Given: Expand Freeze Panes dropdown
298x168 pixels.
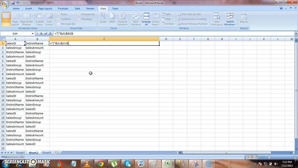Looking at the screenshot, I should coord(156,25).
